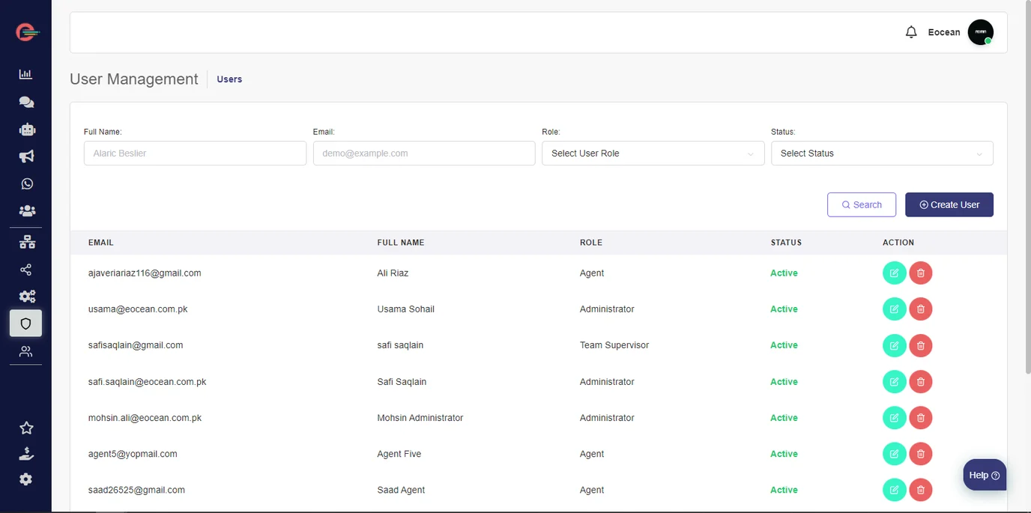The image size is (1031, 513).
Task: Select the shield security sidebar item
Action: pyautogui.click(x=26, y=324)
